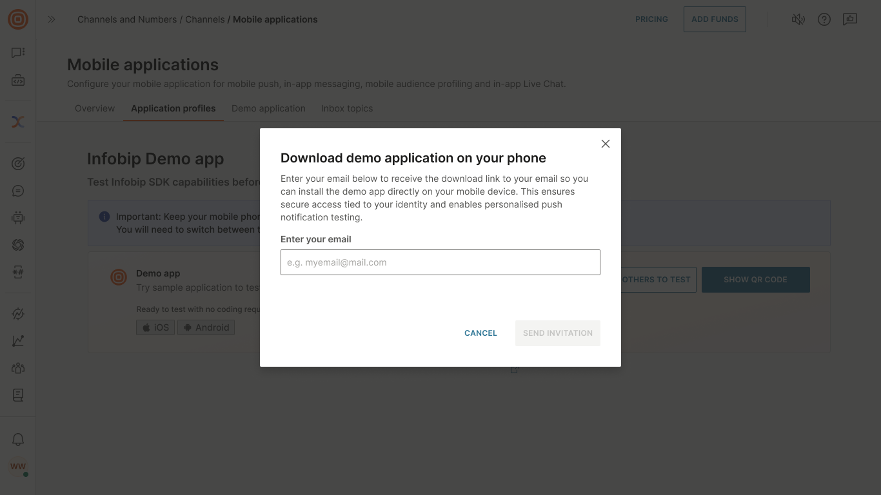Open the documentation book icon in the sidebar

pyautogui.click(x=17, y=395)
